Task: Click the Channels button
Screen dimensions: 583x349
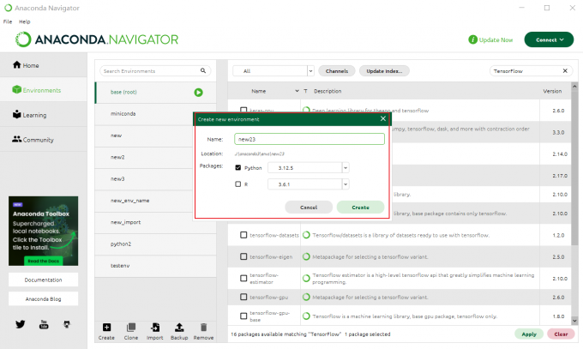Action: point(337,70)
